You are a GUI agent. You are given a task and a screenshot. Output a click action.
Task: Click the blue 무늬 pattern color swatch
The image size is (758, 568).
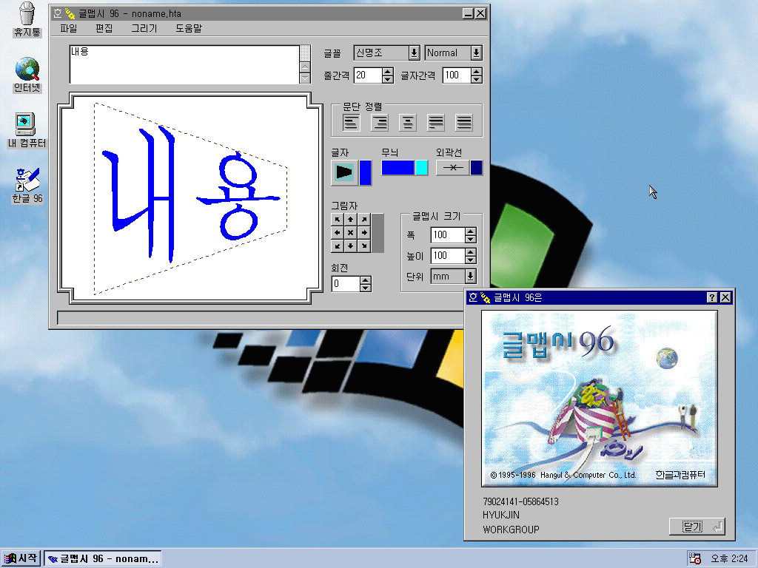click(x=398, y=168)
